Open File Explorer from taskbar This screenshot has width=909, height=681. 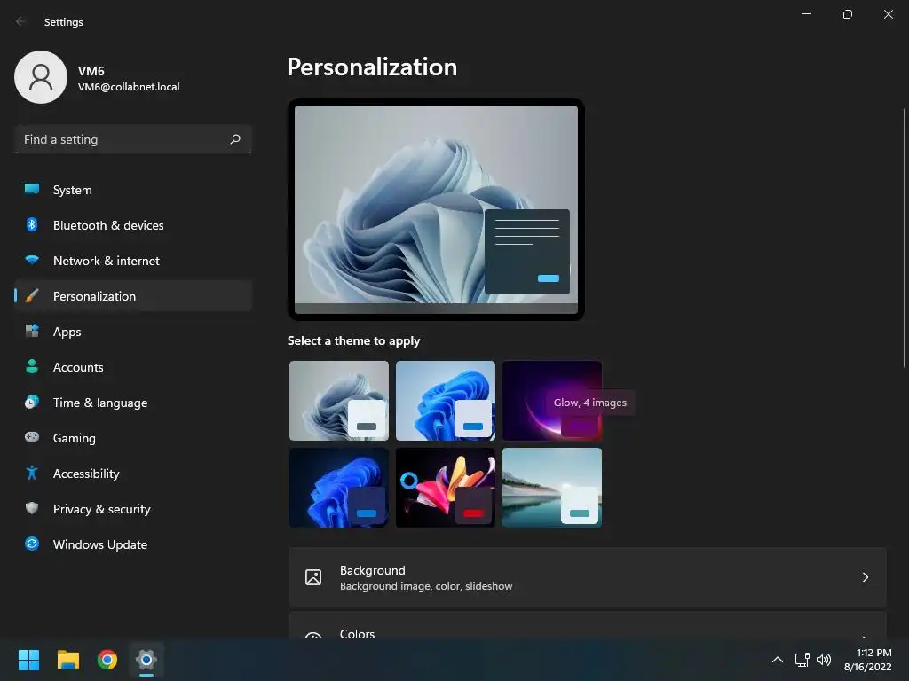pos(67,660)
